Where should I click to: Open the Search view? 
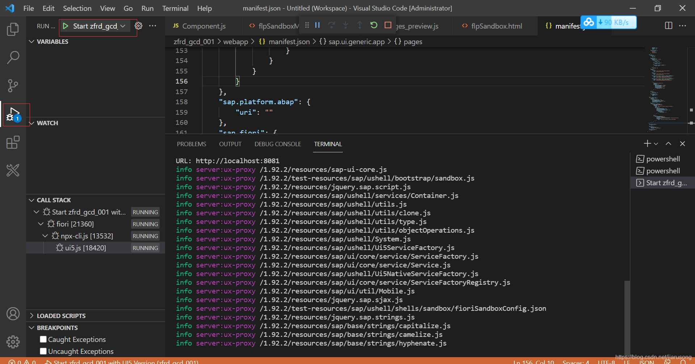click(13, 57)
